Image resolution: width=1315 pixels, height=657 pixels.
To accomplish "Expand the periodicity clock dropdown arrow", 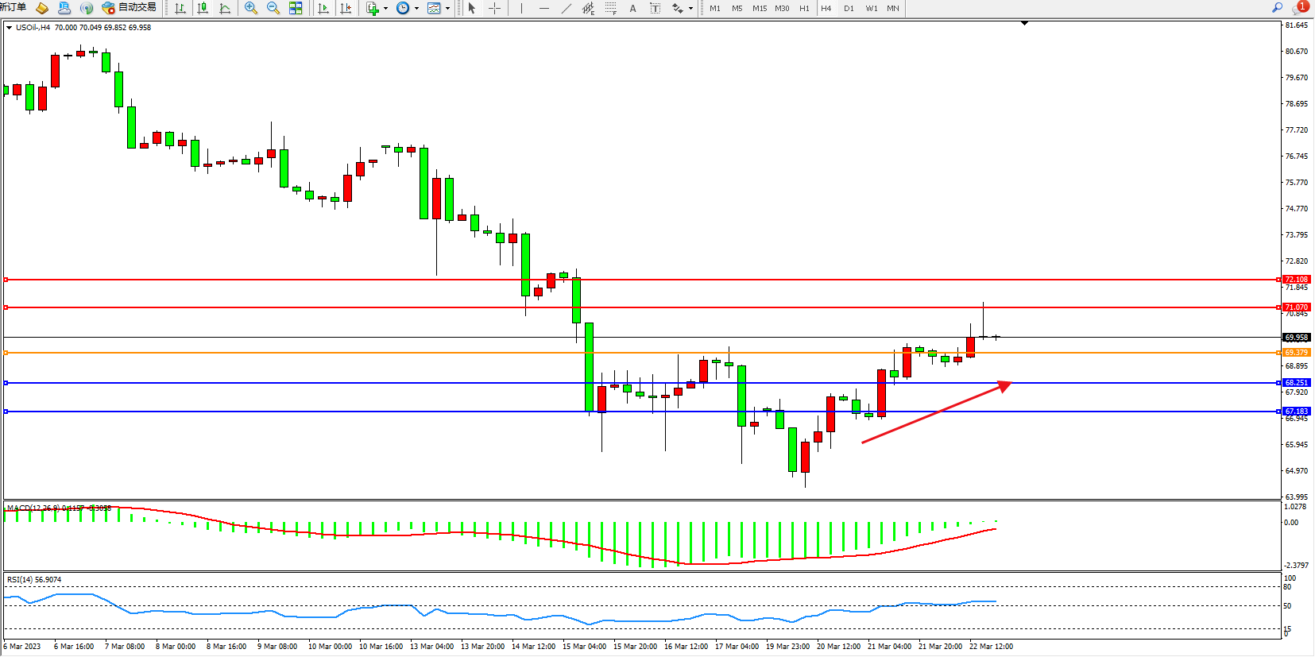I will (417, 9).
